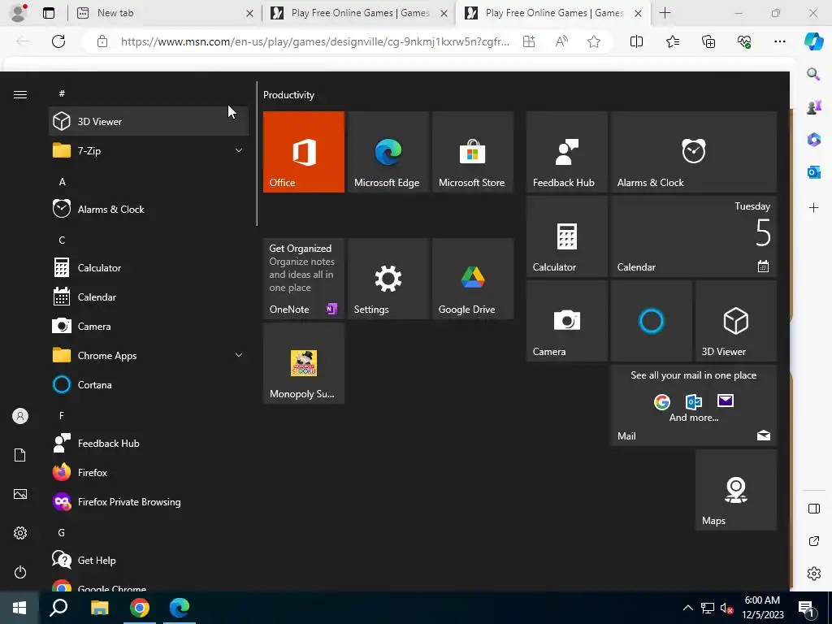832x624 pixels.
Task: Click the letter F header in app list
Action: (62, 415)
